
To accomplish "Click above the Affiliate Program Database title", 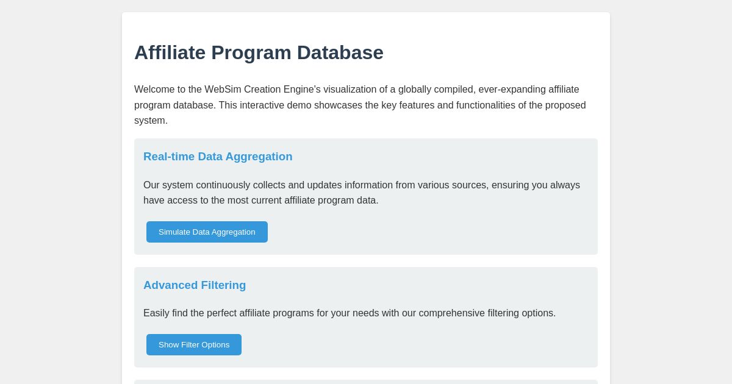I will pos(366,27).
